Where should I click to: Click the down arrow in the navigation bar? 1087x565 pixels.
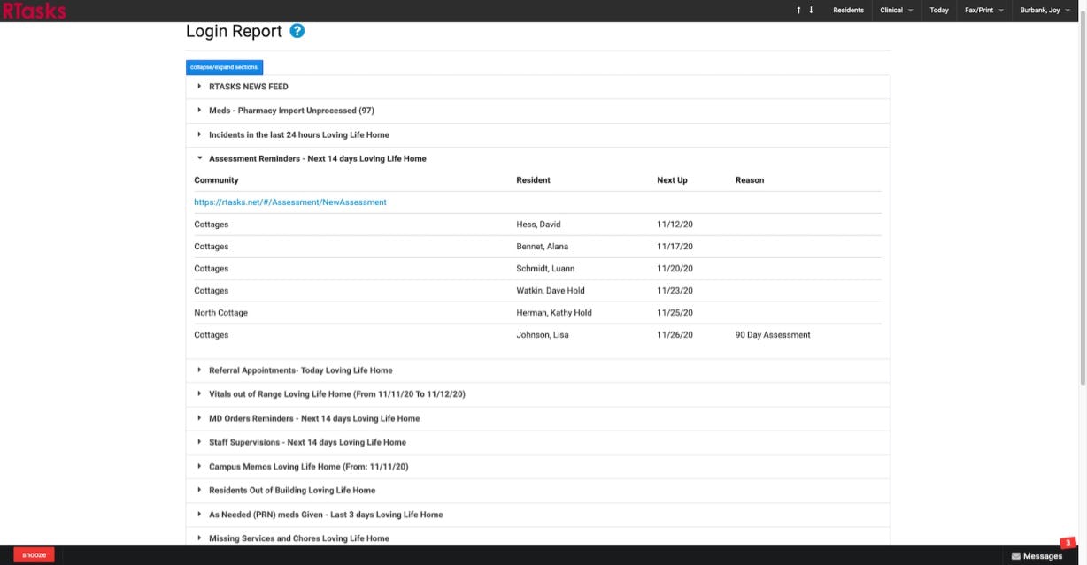(x=811, y=10)
